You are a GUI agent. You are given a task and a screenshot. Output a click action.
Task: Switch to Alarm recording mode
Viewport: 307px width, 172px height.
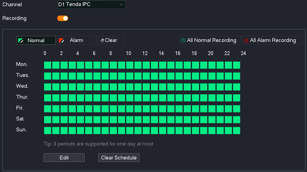[x=77, y=40]
